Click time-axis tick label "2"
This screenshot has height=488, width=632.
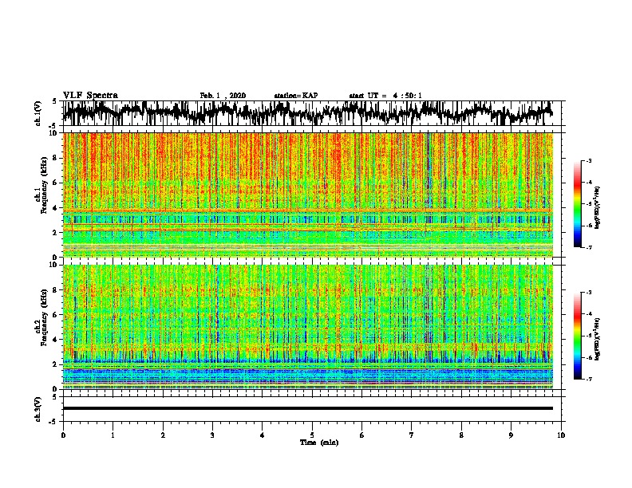163,435
